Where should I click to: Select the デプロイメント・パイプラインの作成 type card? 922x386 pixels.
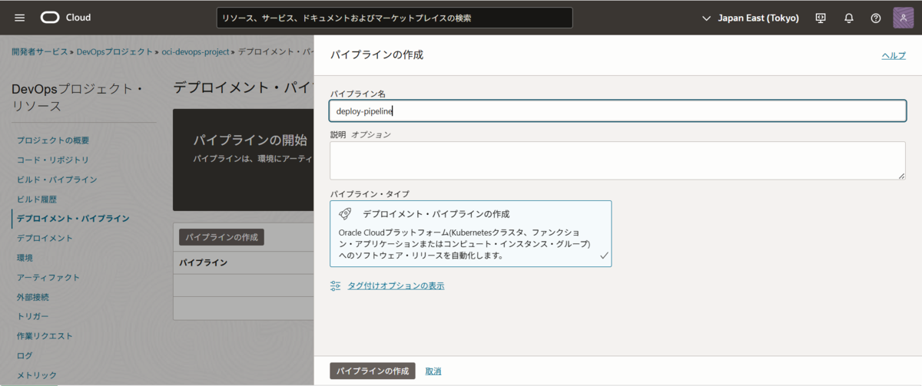471,233
